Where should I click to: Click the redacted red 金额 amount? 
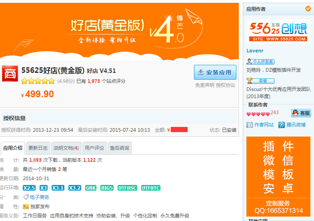[x=179, y=130]
